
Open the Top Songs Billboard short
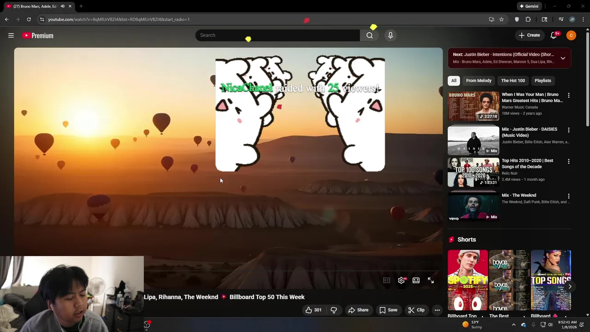click(551, 280)
